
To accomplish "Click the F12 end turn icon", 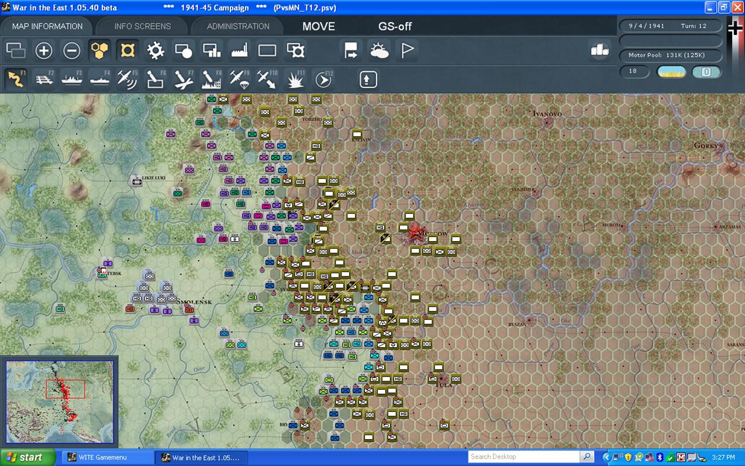I will (x=323, y=79).
